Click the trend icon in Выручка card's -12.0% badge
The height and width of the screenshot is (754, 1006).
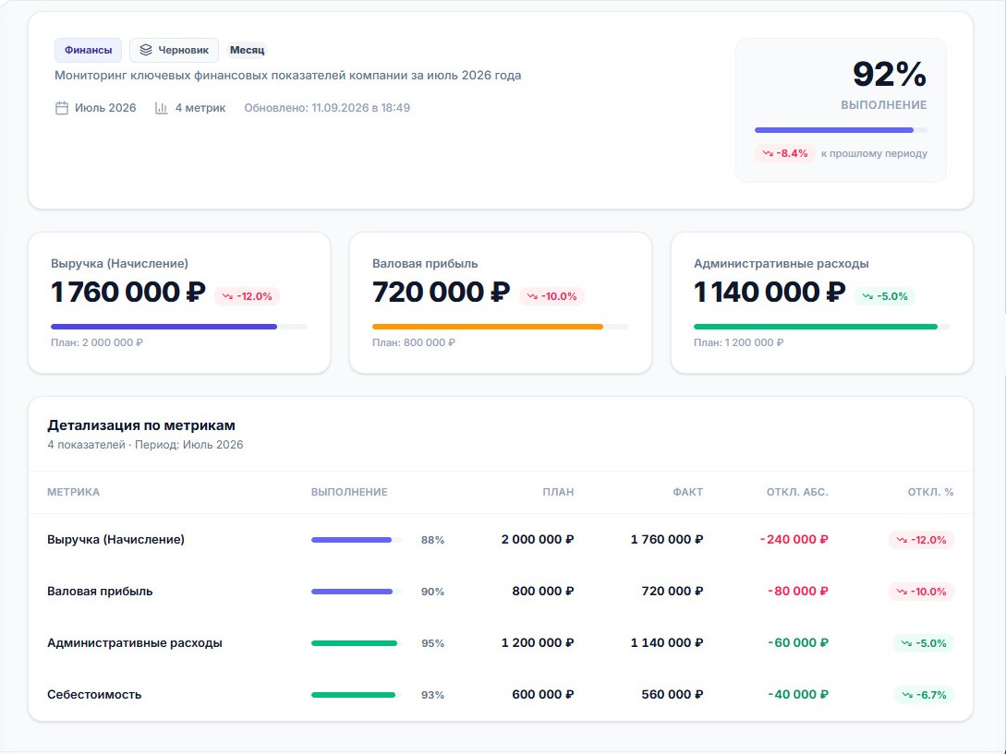pos(228,296)
